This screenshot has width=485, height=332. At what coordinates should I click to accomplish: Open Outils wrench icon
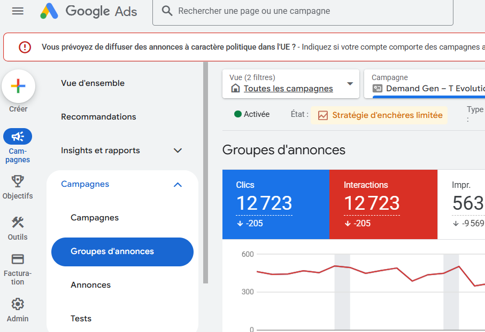(x=18, y=223)
